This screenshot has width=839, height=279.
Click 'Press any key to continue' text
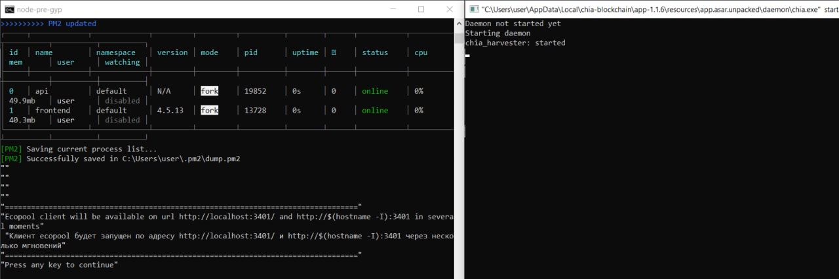click(59, 265)
